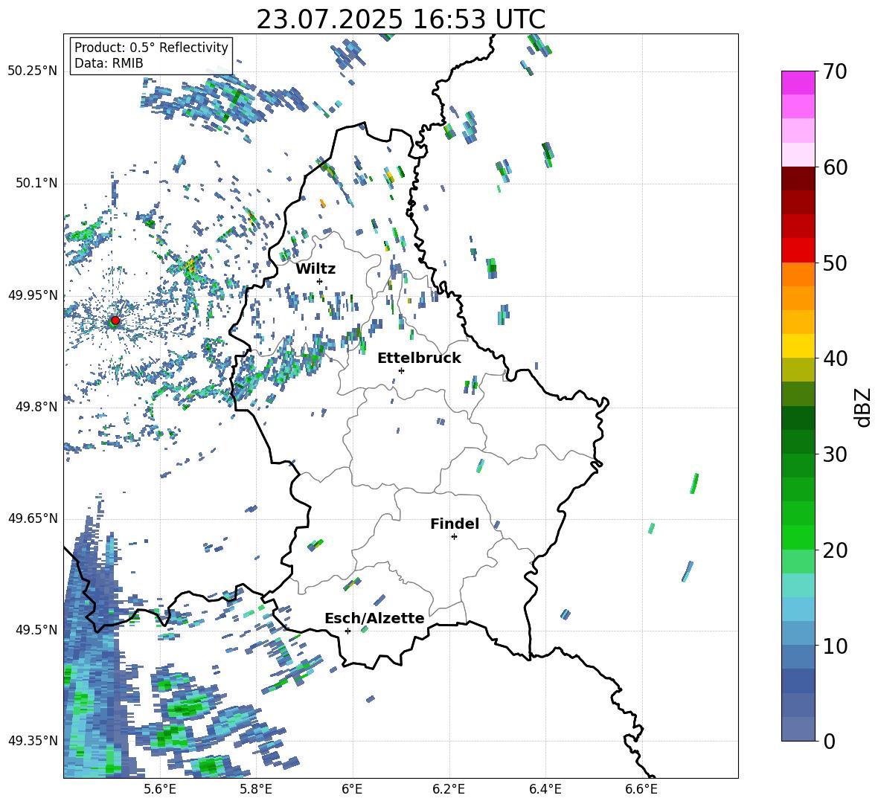Click the Esch/Alzette city label

tap(374, 618)
